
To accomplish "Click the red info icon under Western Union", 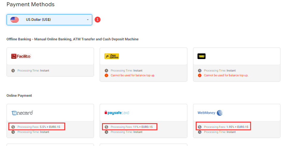I will (x=200, y=75).
